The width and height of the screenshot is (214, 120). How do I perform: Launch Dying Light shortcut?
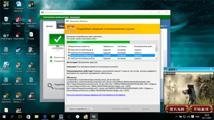point(31,51)
